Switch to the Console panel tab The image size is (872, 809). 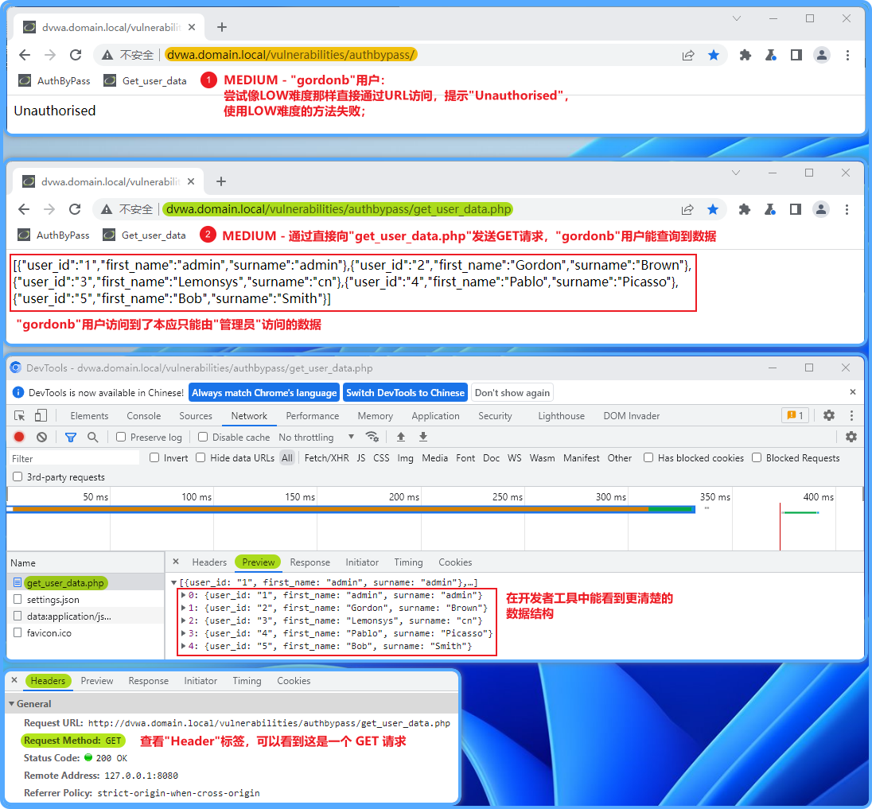pyautogui.click(x=143, y=416)
